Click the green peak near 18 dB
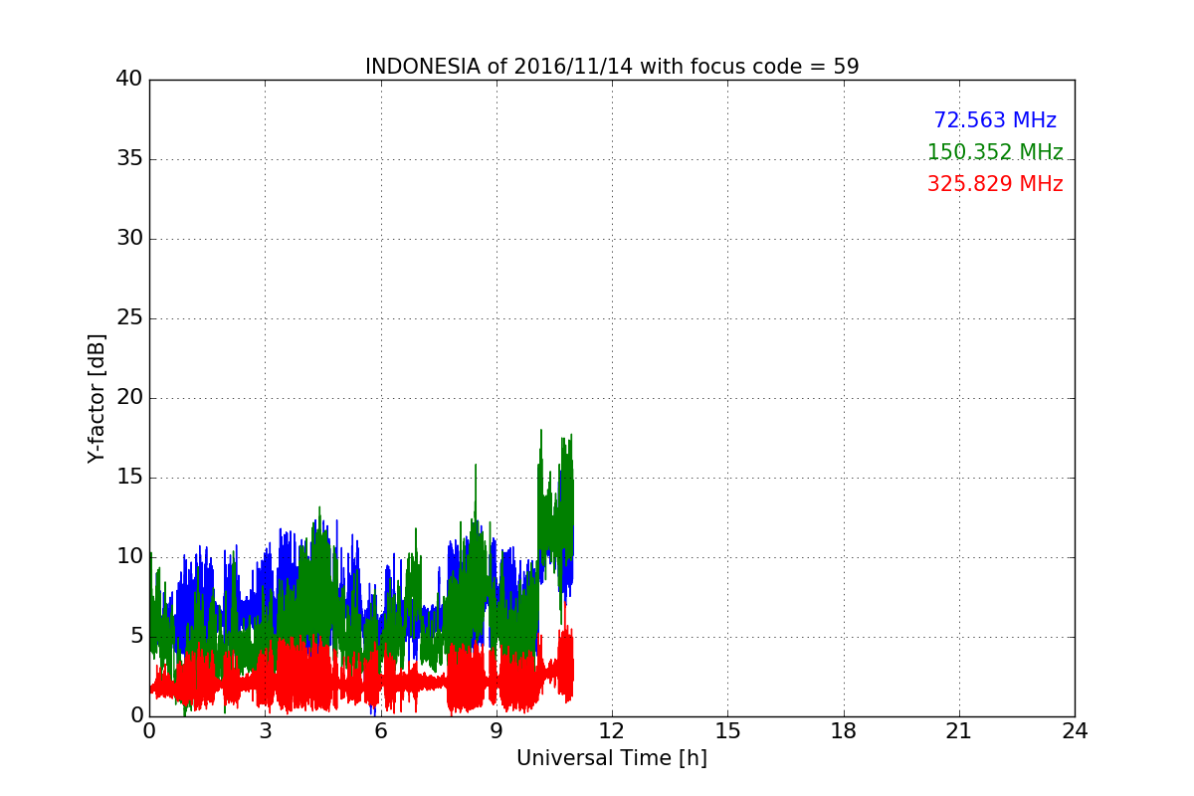The width and height of the screenshot is (1194, 796). tap(541, 432)
